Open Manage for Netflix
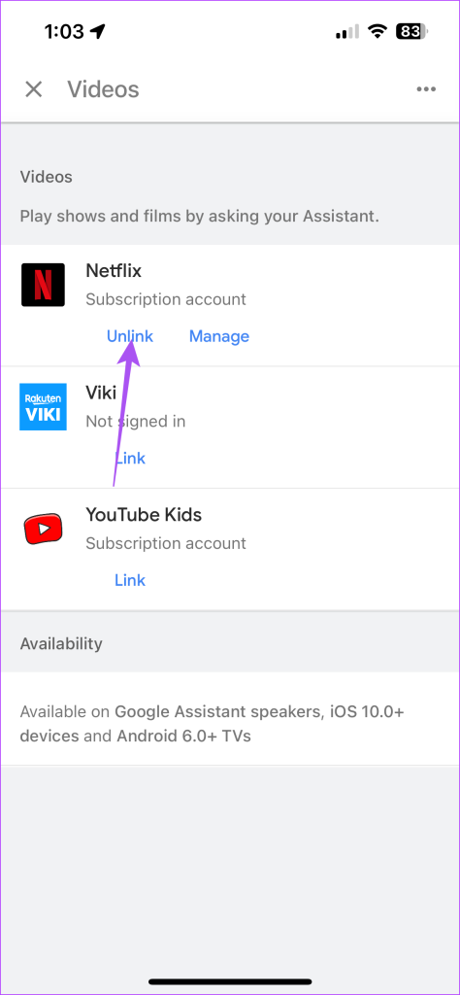Viewport: 460px width, 995px height. [219, 336]
